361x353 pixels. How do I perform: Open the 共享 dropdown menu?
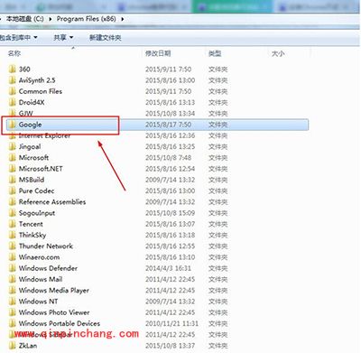[x=63, y=38]
